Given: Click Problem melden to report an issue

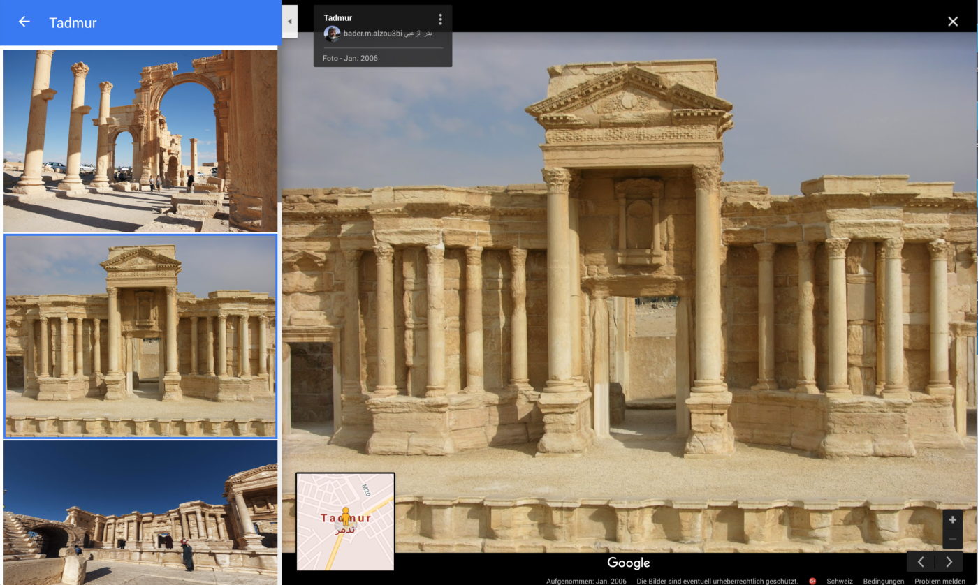Looking at the screenshot, I should (x=940, y=581).
